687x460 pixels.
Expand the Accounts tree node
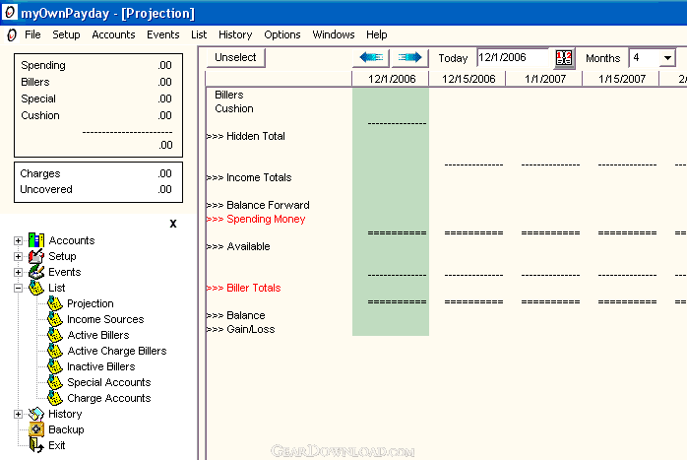point(18,240)
